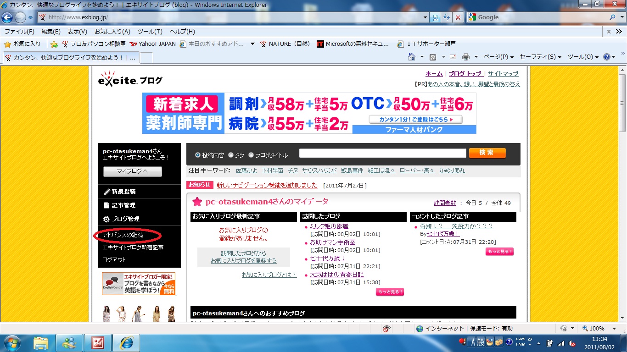Open the 編集(E) menu
Screen dimensions: 627x352
click(x=51, y=32)
